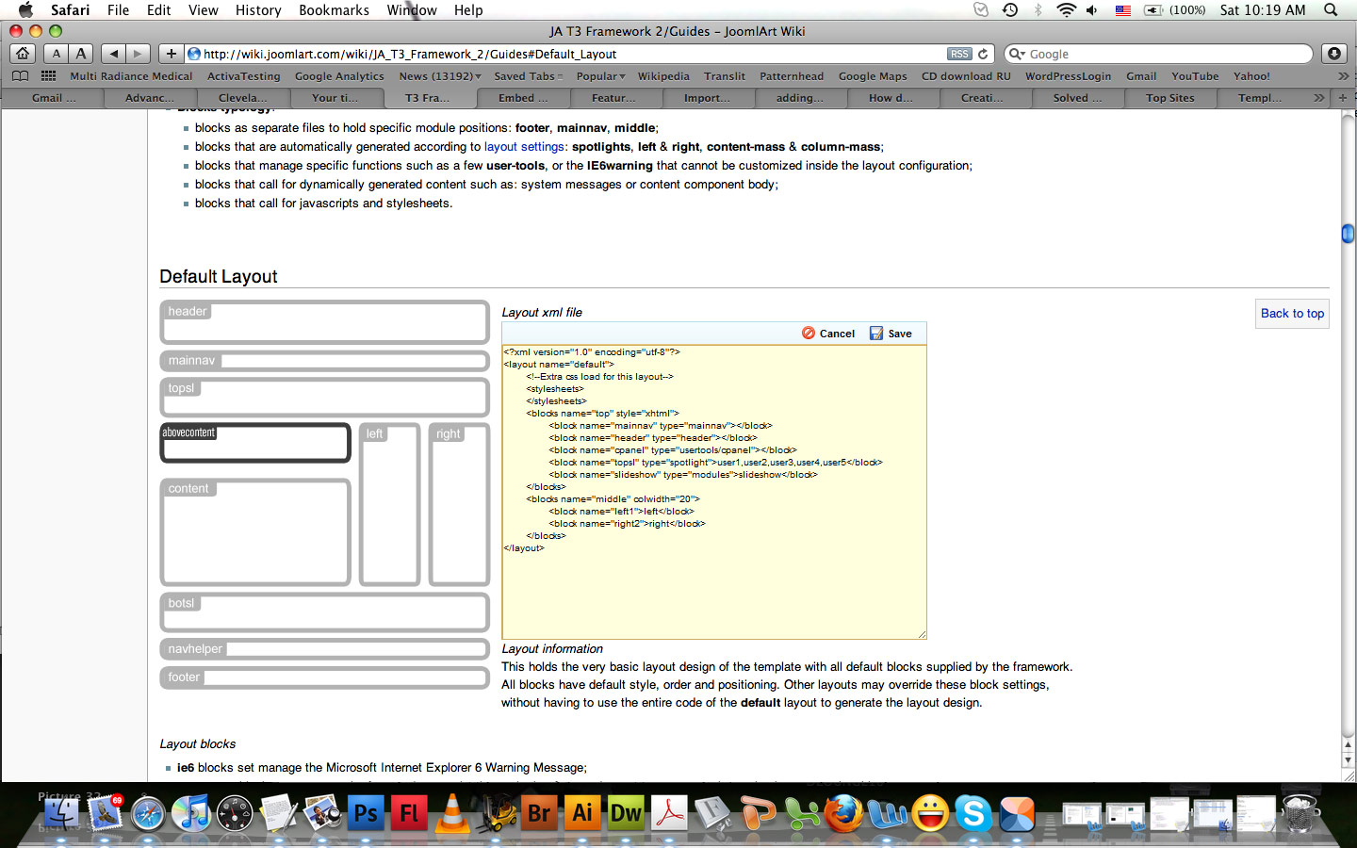Open the bookmarks book icon

tap(20, 76)
